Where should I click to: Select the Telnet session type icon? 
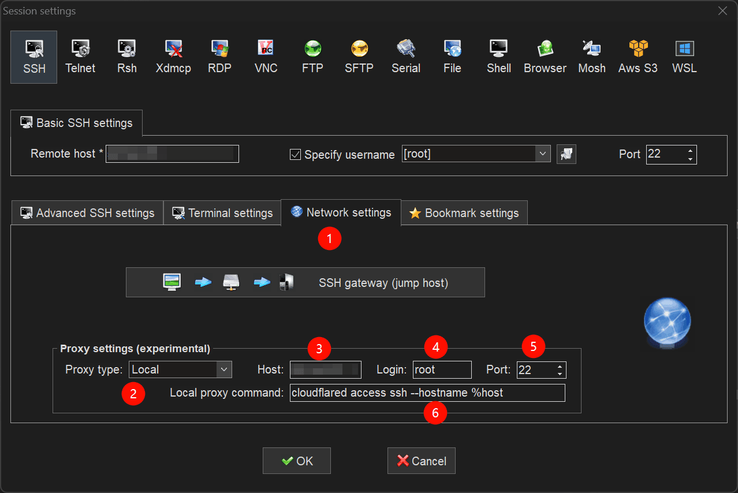click(80, 57)
